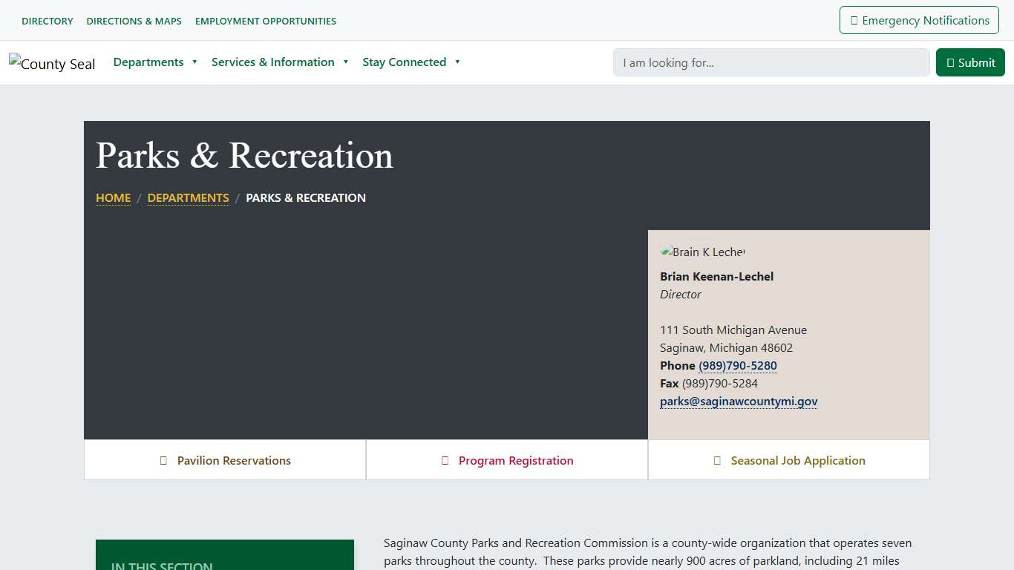Click the Seasonal Job Application button

point(788,460)
